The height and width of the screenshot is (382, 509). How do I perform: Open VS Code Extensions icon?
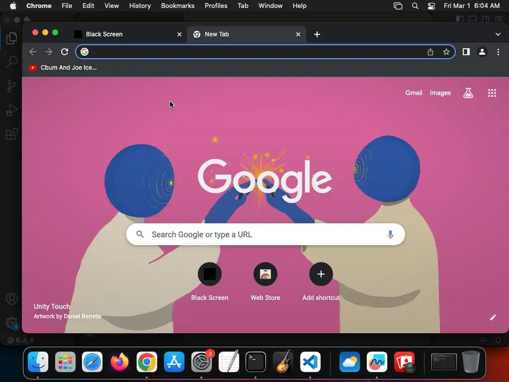click(x=12, y=134)
